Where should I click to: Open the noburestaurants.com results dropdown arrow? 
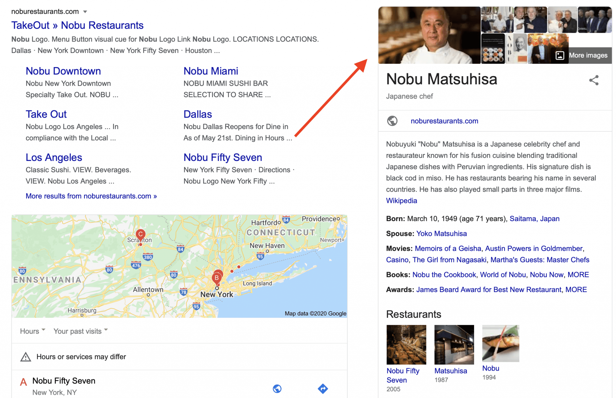coord(85,11)
